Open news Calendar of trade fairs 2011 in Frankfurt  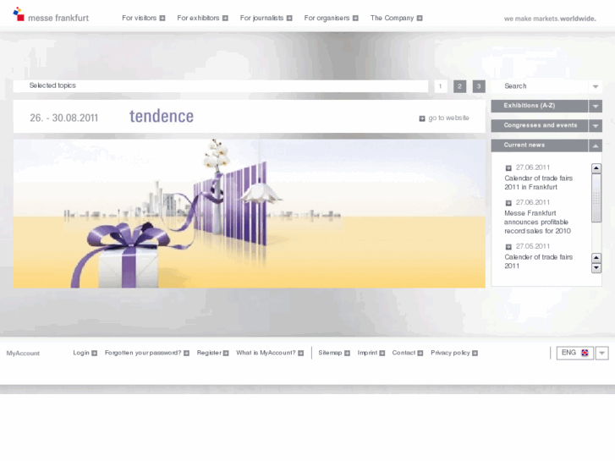[x=539, y=183]
